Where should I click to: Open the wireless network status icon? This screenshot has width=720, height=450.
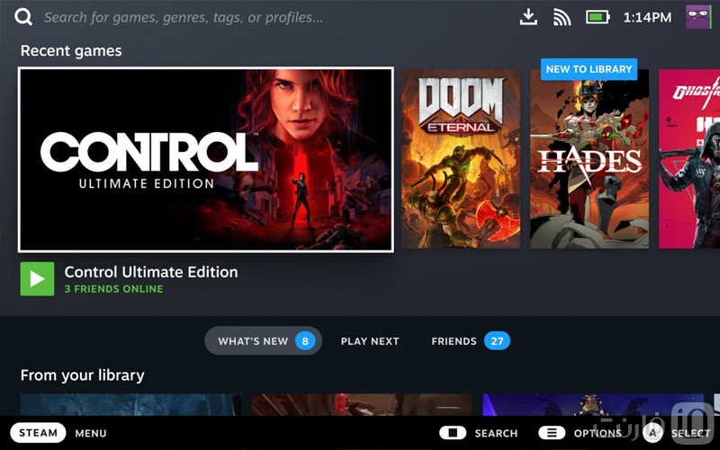click(562, 17)
